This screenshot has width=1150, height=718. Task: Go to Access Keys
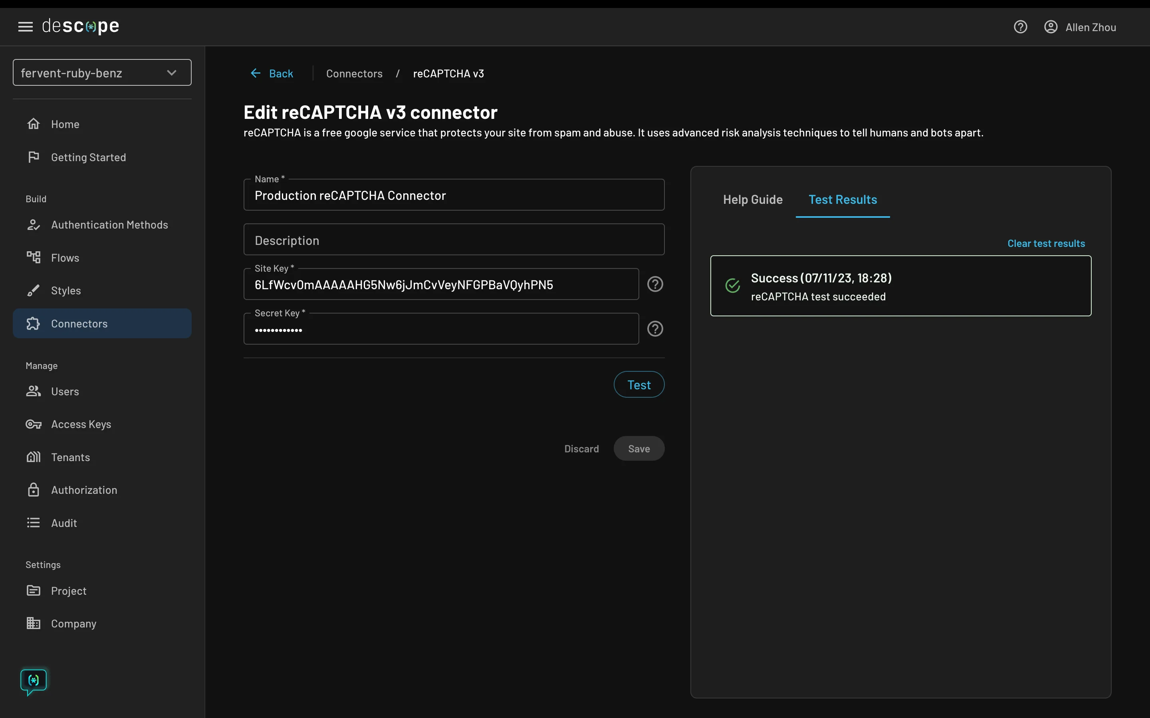point(102,424)
